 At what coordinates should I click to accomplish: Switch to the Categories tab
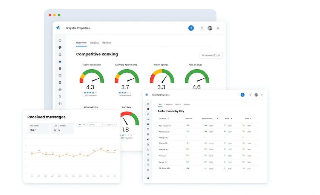[168, 104]
